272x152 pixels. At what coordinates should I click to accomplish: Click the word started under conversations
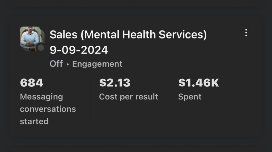pyautogui.click(x=34, y=121)
